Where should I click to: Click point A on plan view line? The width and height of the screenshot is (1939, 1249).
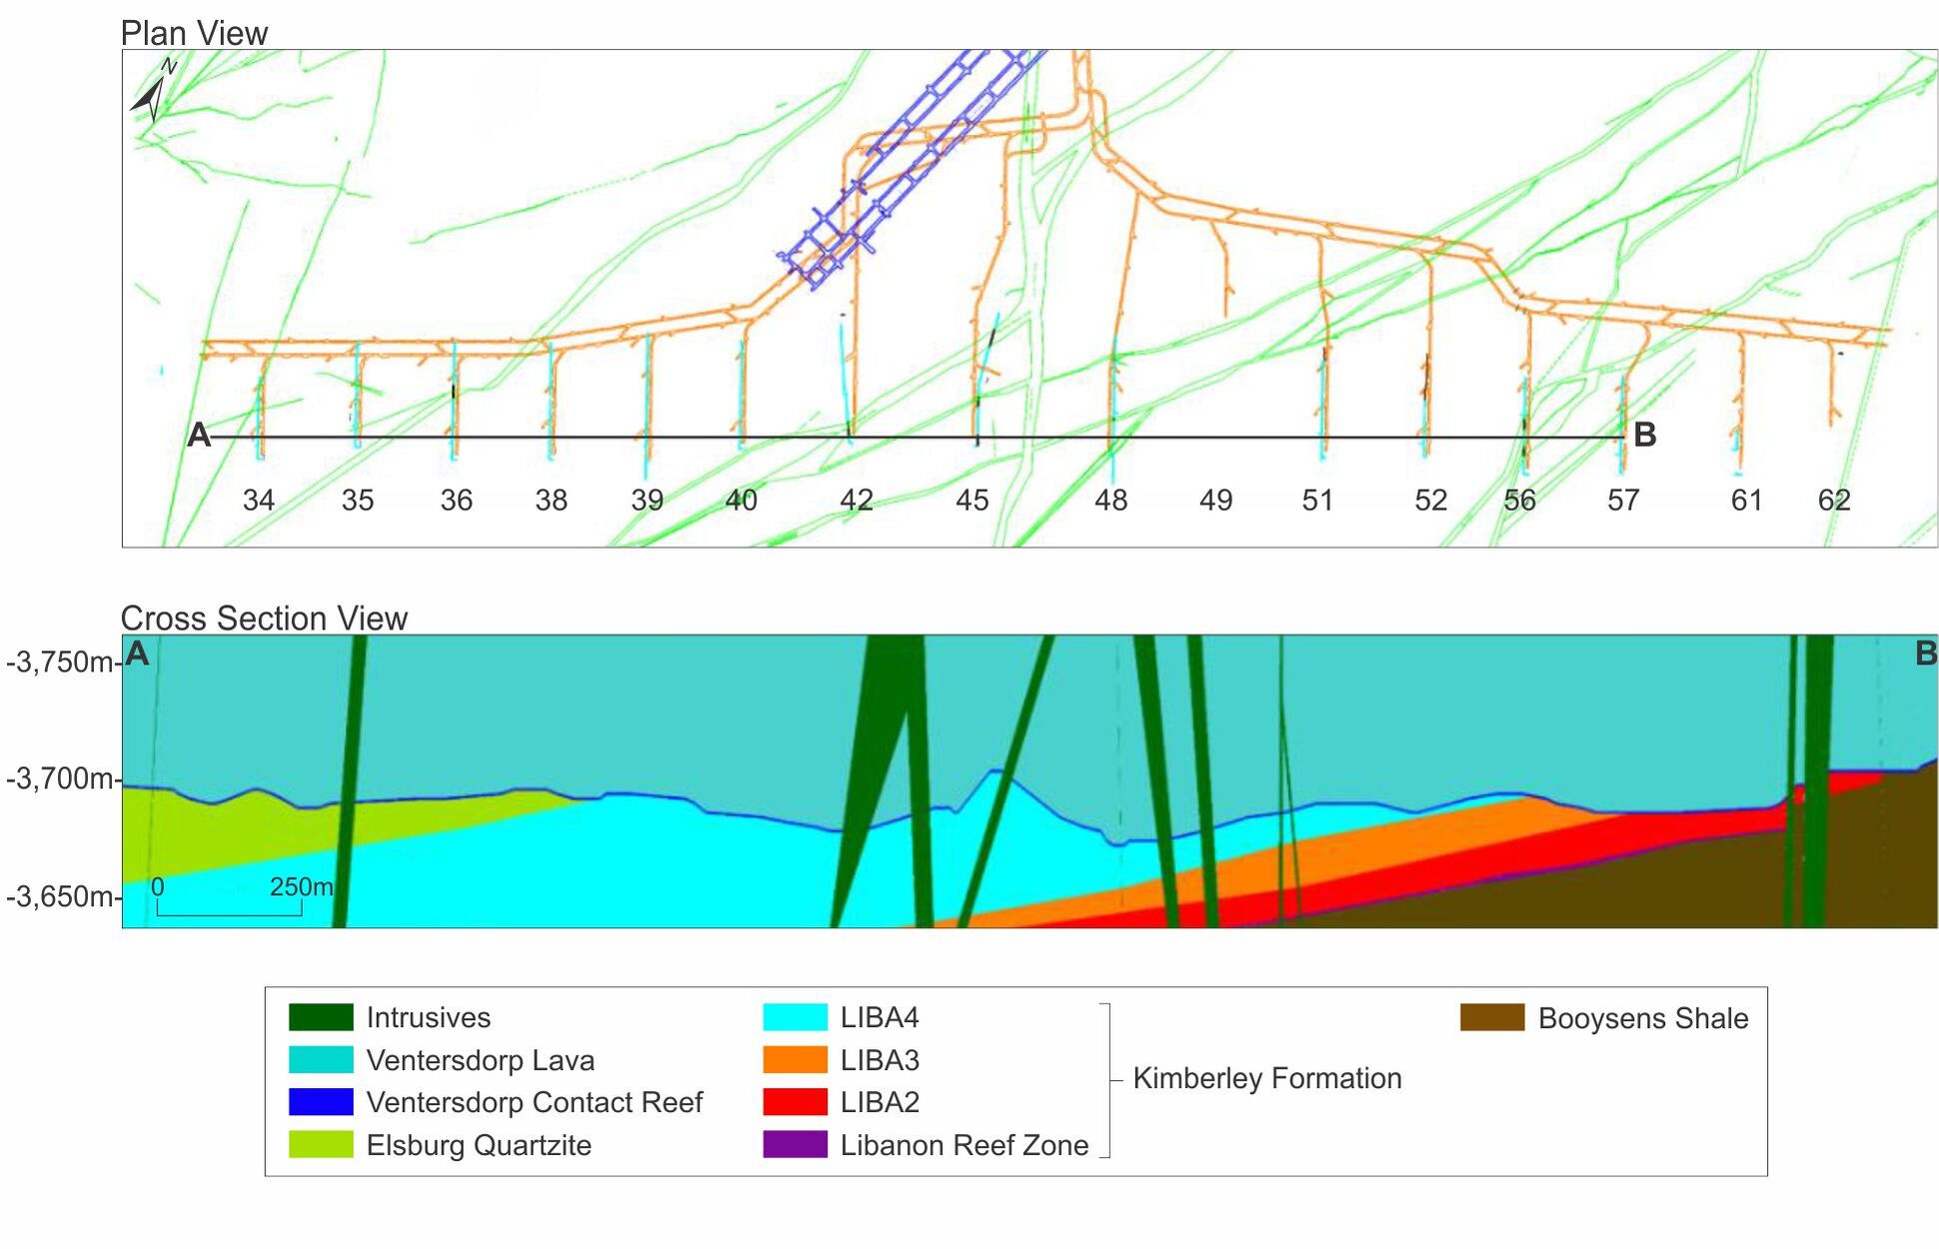pos(199,436)
